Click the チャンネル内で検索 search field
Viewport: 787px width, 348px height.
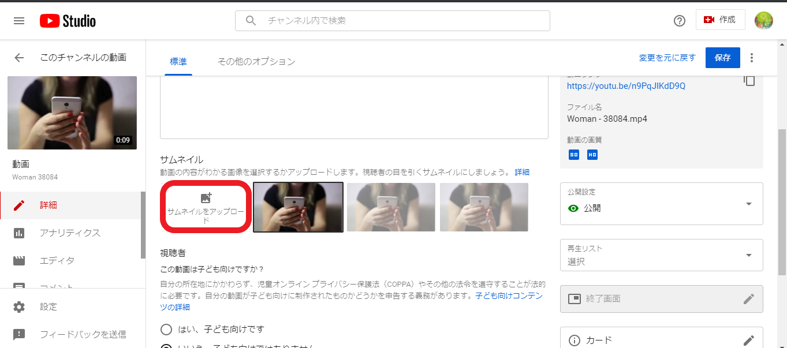[393, 21]
